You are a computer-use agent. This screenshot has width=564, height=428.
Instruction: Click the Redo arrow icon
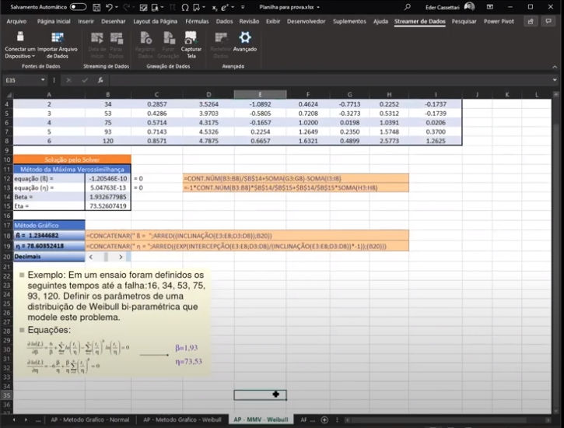coord(126,7)
